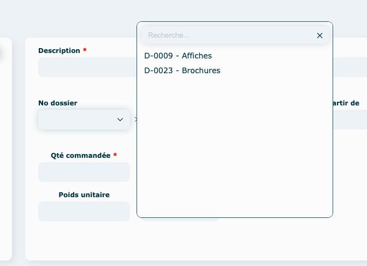
Task: Click the input field below 'artir de'
Action: pyautogui.click(x=350, y=120)
